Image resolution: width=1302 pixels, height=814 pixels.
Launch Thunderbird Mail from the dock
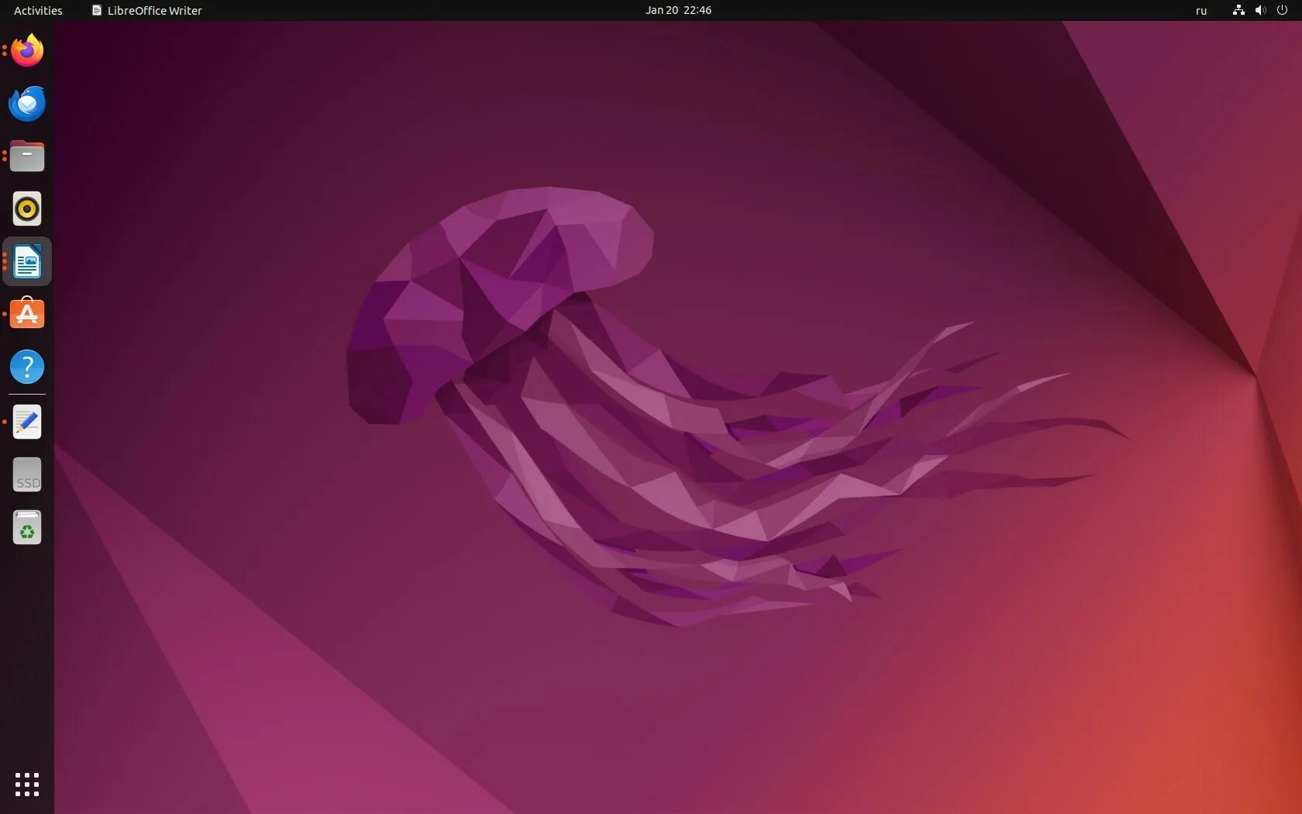[27, 104]
